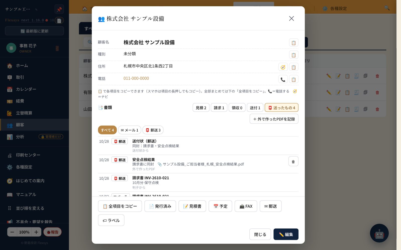Copy the 種別 field value
401x250 pixels.
click(293, 55)
